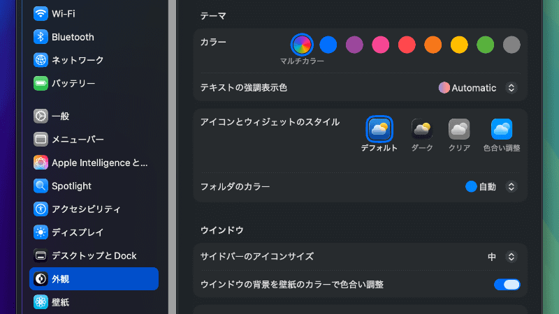The image size is (559, 314).
Task: Choose the 色合い調整 icon style
Action: 502,129
